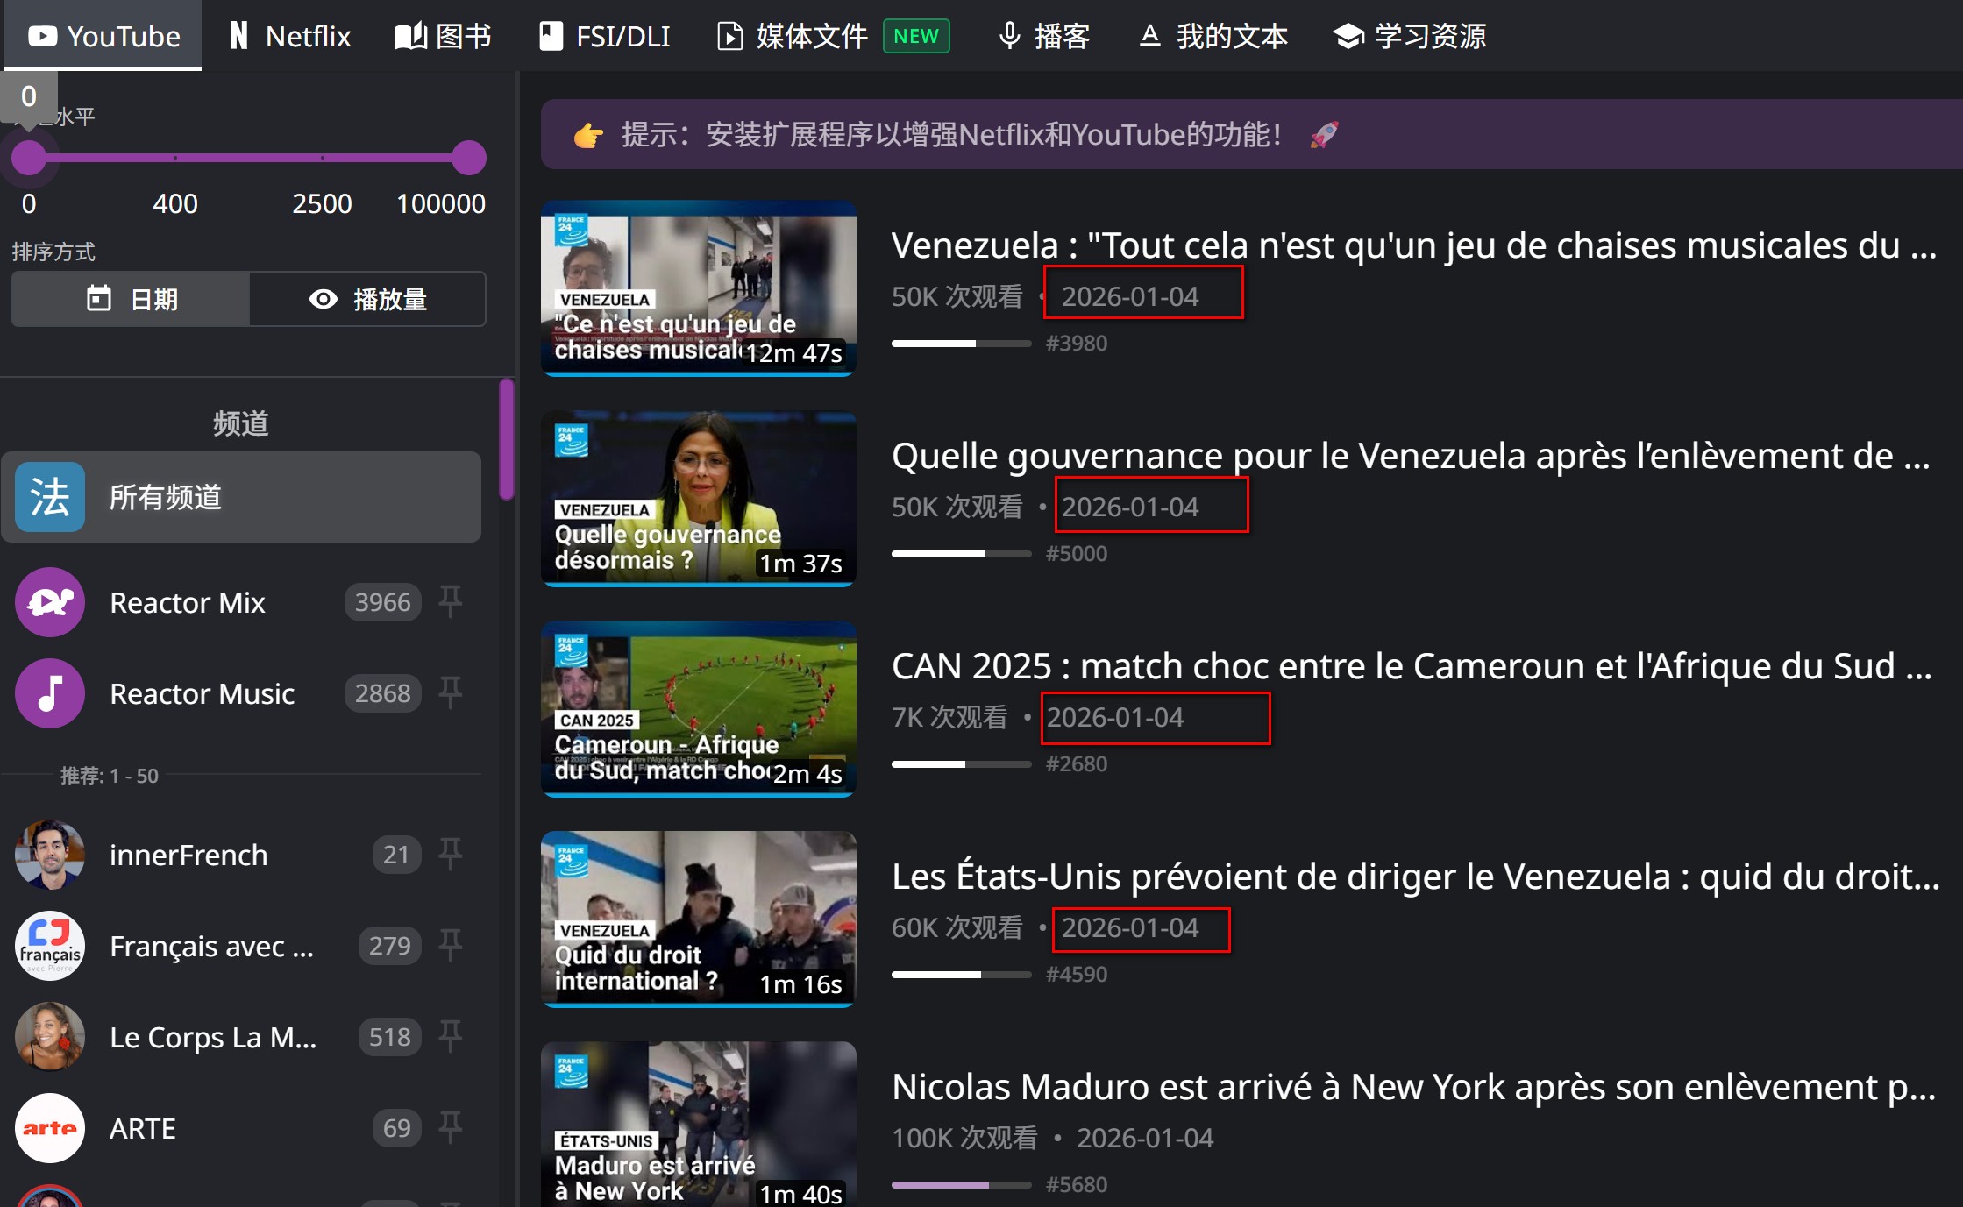Click the pin icon next to ARTE

[x=451, y=1127]
